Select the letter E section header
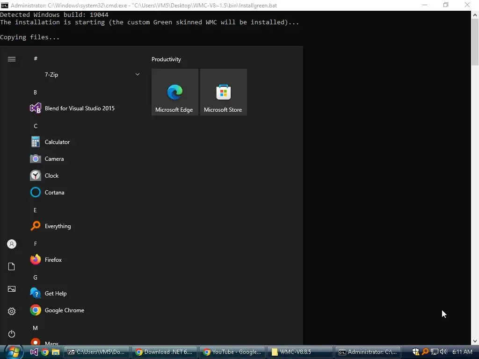Screen dimensions: 479x359 35,210
